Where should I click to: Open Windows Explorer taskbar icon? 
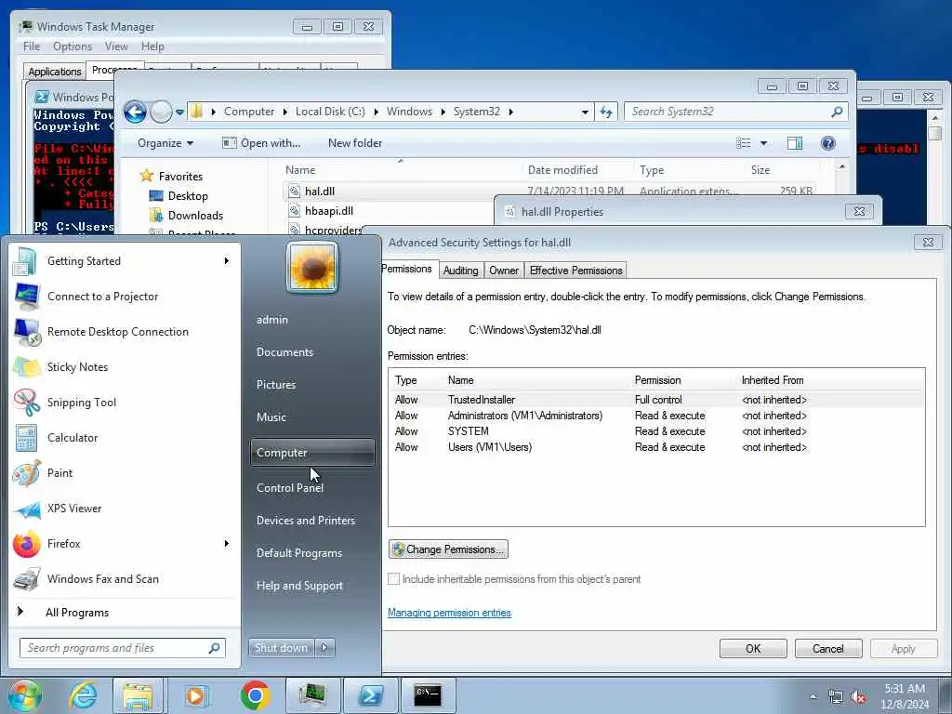(138, 695)
